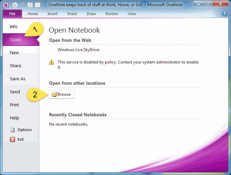Screen dimensions: 231x175
Task: Open the Customize Quick Access Toolbar dropdown
Action: tap(45, 5)
